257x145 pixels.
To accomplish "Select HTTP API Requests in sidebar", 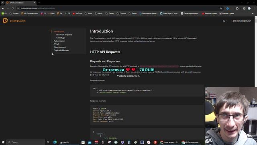I will 64,35.
